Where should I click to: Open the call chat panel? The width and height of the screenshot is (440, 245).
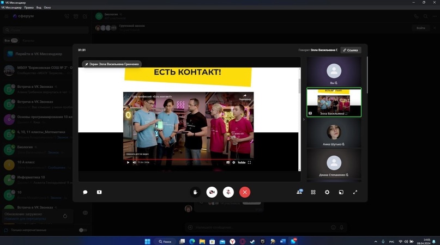85,192
